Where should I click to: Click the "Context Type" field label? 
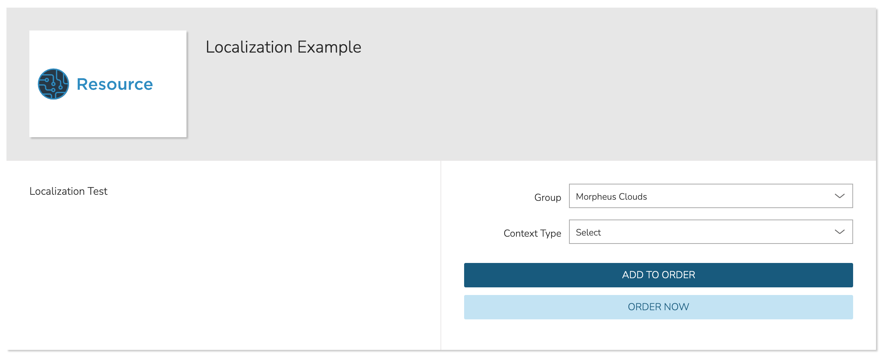tap(532, 233)
